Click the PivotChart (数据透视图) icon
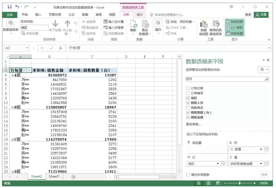The image size is (276, 188). pyautogui.click(x=204, y=24)
